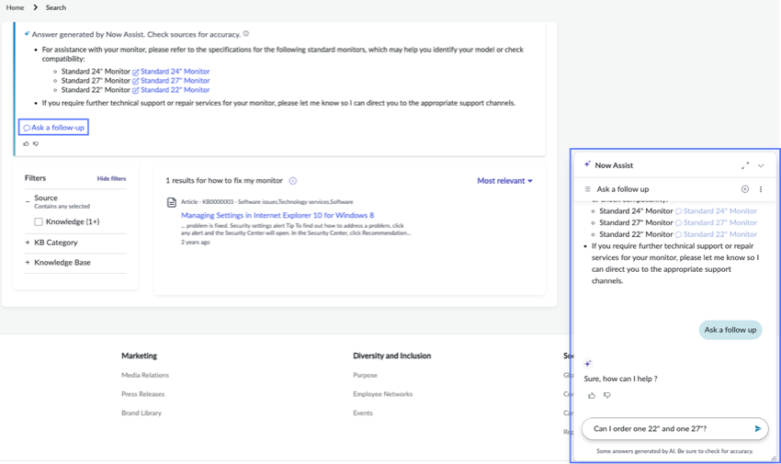Screen dimensions: 781x464
Task: Click 'Sure, how can I help ?' message
Action: [620, 379]
